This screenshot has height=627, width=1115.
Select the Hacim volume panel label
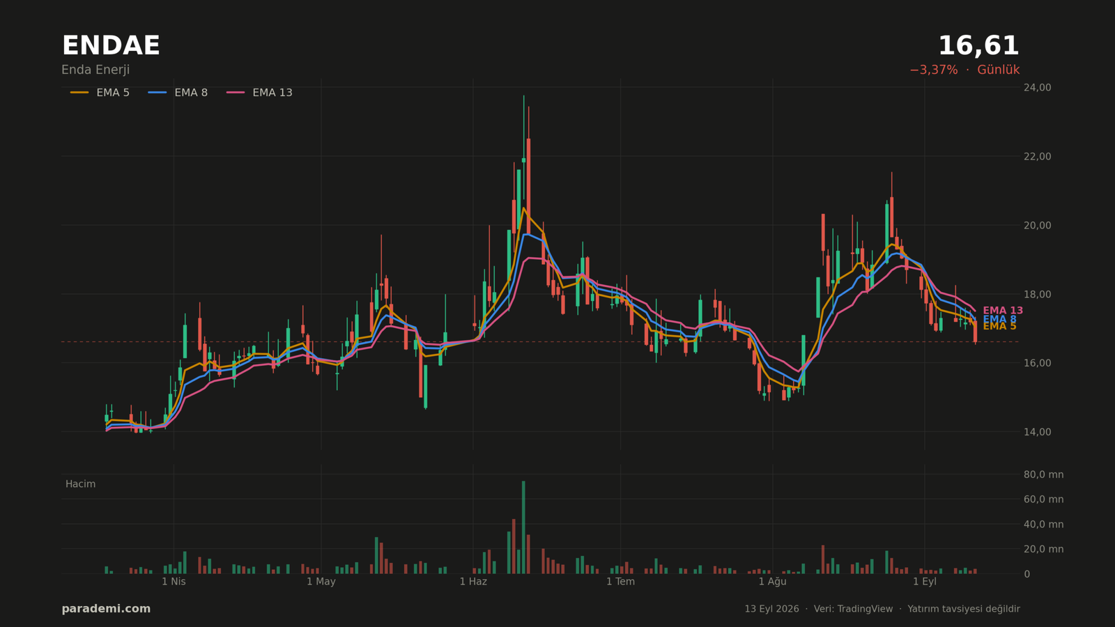[x=80, y=484]
